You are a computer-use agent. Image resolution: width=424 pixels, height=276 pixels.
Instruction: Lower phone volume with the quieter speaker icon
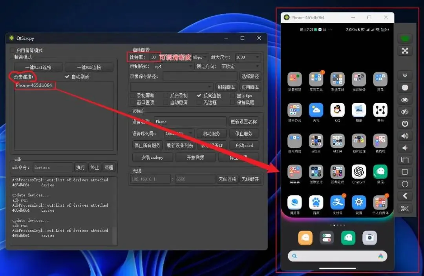(x=405, y=148)
